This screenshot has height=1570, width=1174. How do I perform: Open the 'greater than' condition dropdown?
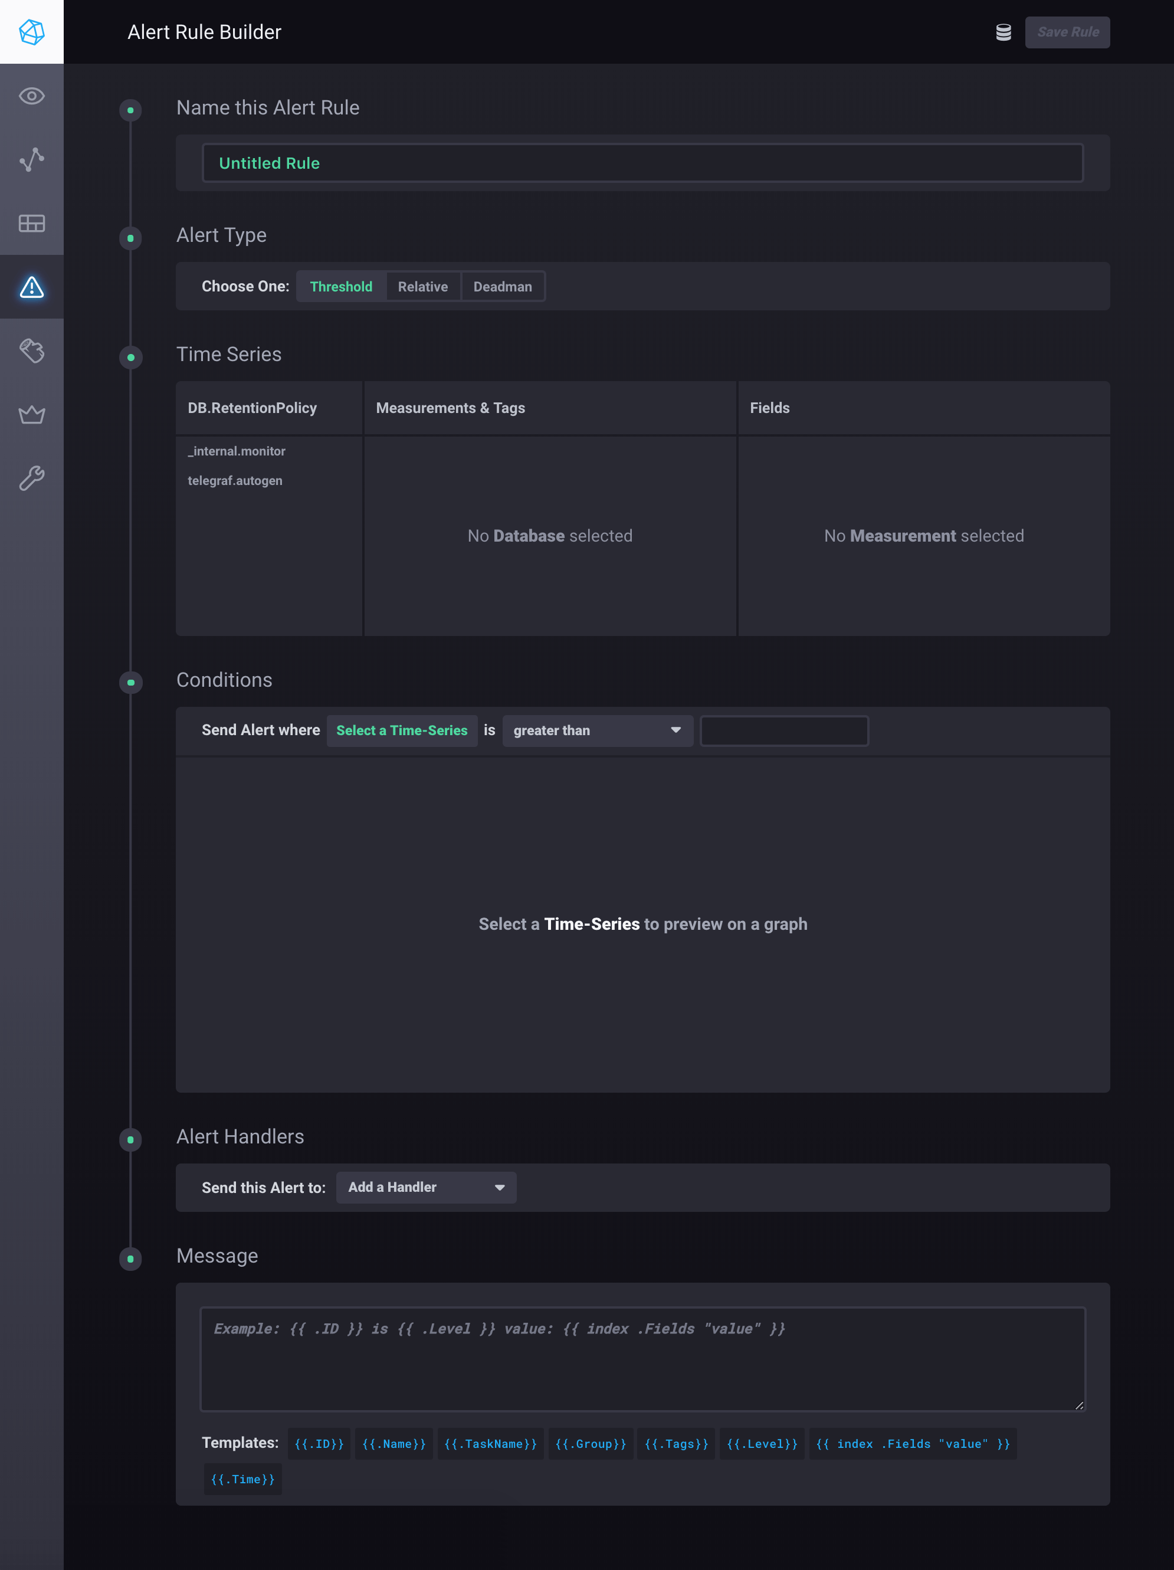point(597,730)
